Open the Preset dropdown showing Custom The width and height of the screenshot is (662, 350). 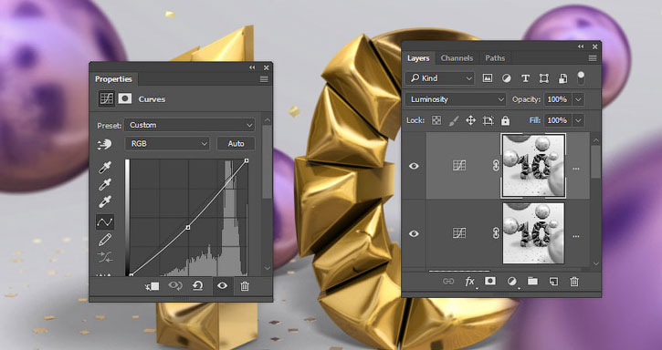point(190,125)
